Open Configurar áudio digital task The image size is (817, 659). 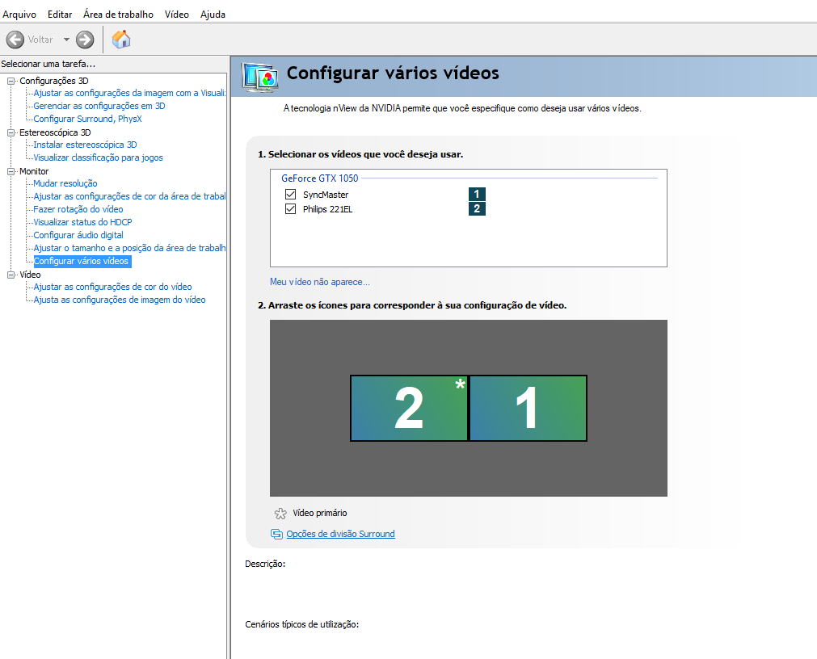point(78,235)
